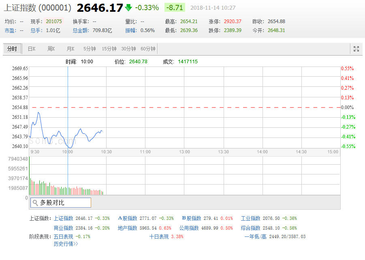
Task: Click the magnifier icon in search box
Action: (x=35, y=203)
